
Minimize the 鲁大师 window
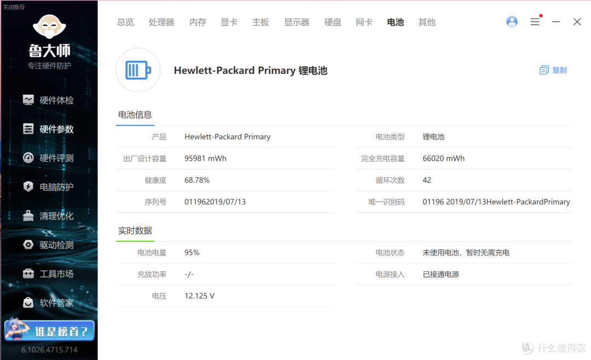[x=556, y=22]
